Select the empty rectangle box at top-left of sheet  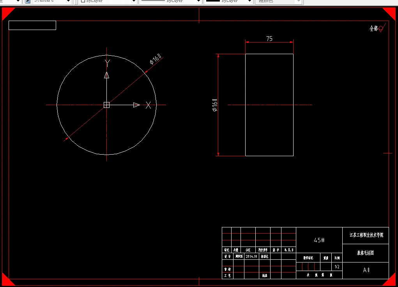pyautogui.click(x=32, y=25)
